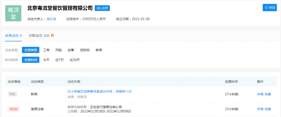Click the company name 北京粤洱堂餐饮管理有限公司

[60, 8]
